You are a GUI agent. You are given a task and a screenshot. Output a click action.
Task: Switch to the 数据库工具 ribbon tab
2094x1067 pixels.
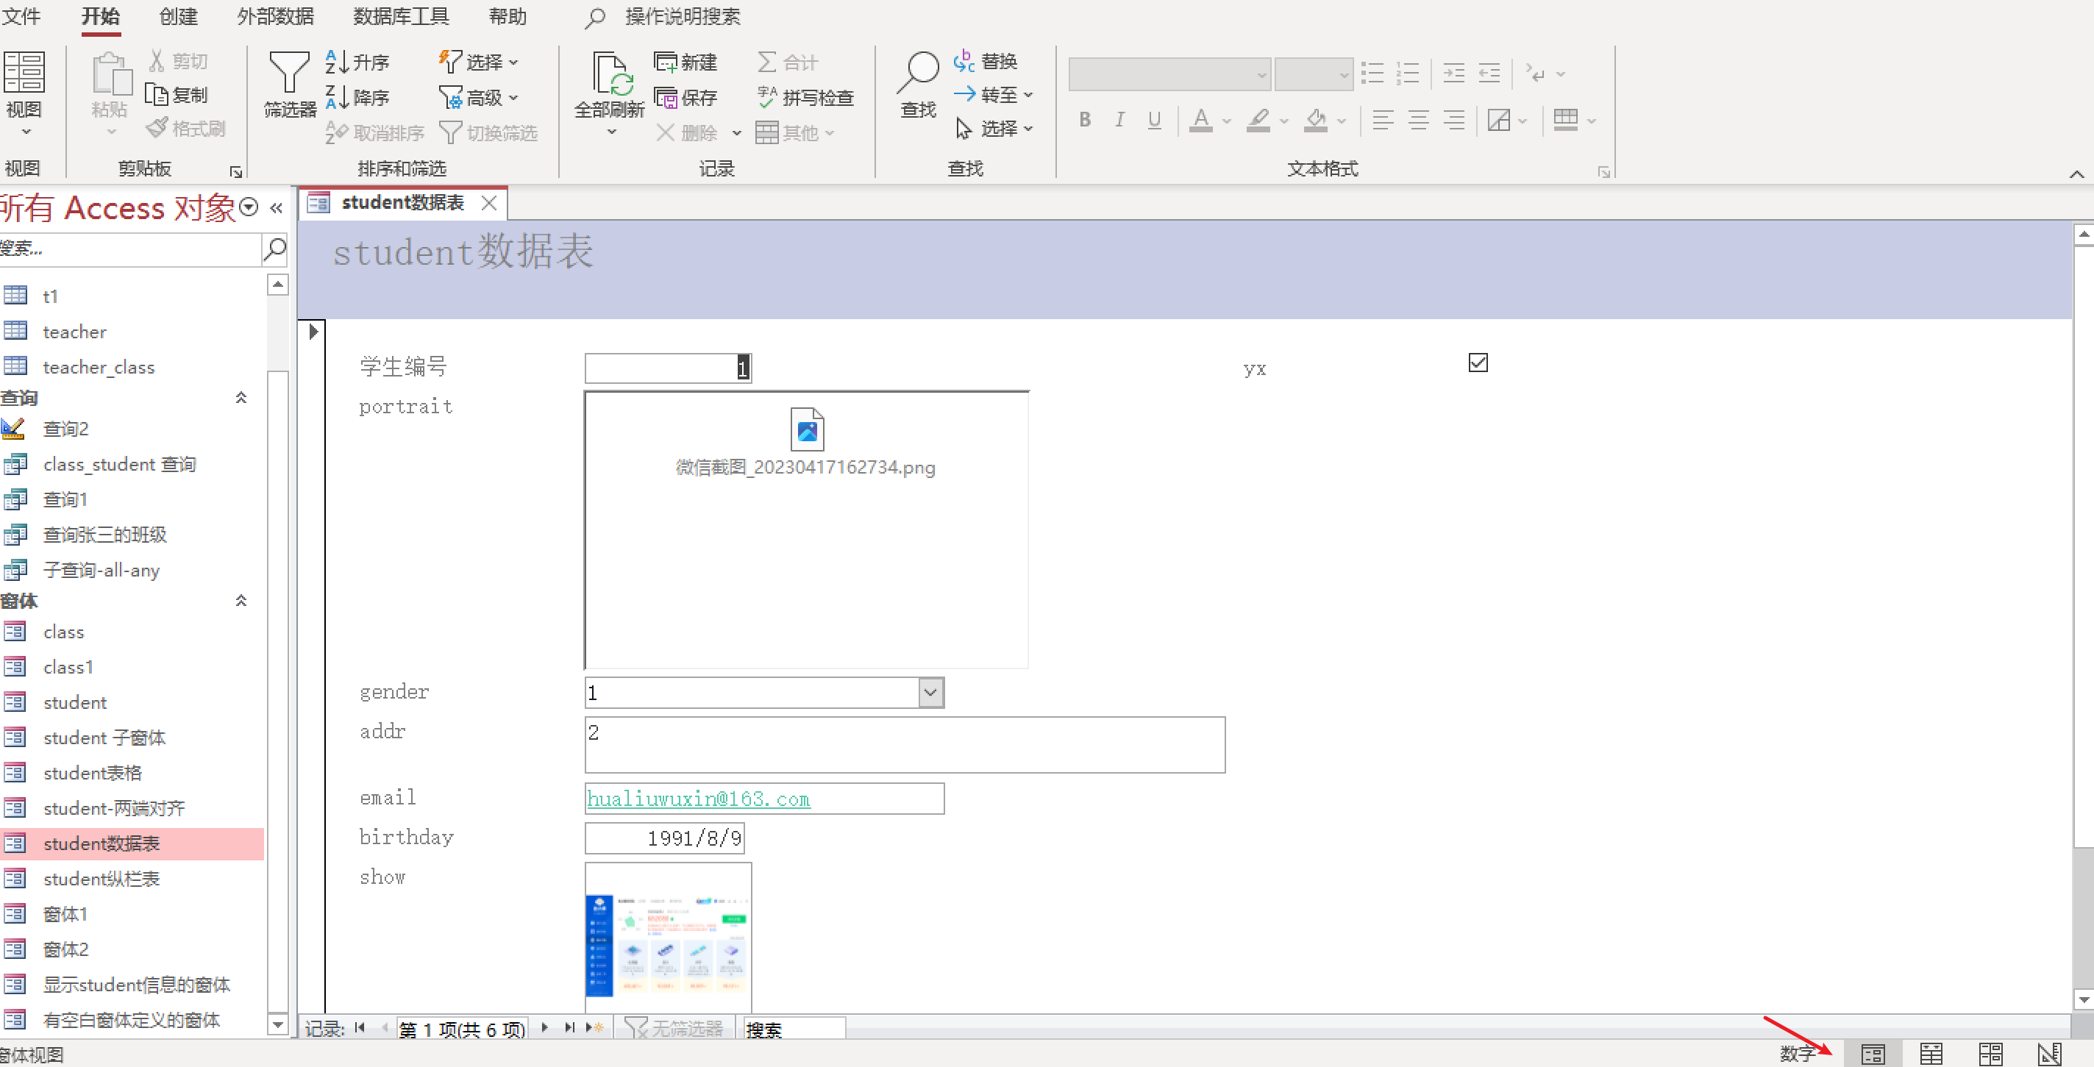pyautogui.click(x=401, y=16)
